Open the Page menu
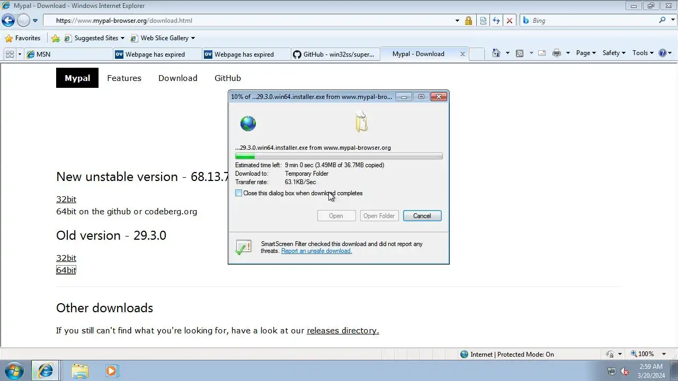Screen dimensions: 678x381 coord(586,53)
